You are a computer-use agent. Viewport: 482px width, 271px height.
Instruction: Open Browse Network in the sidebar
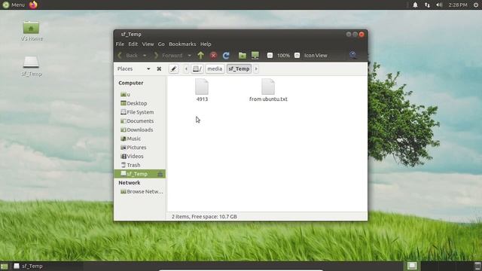click(x=140, y=191)
